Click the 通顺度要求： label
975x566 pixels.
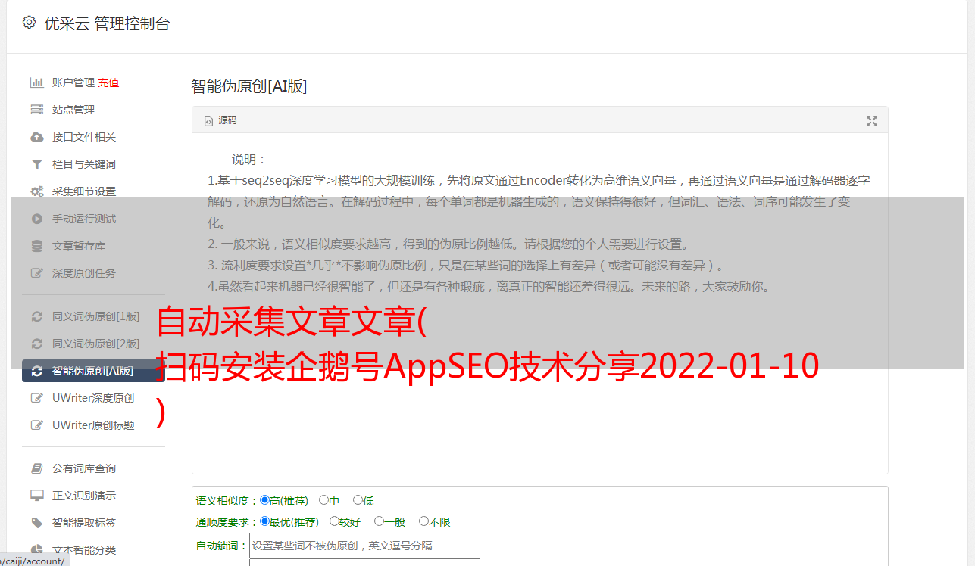tap(227, 522)
